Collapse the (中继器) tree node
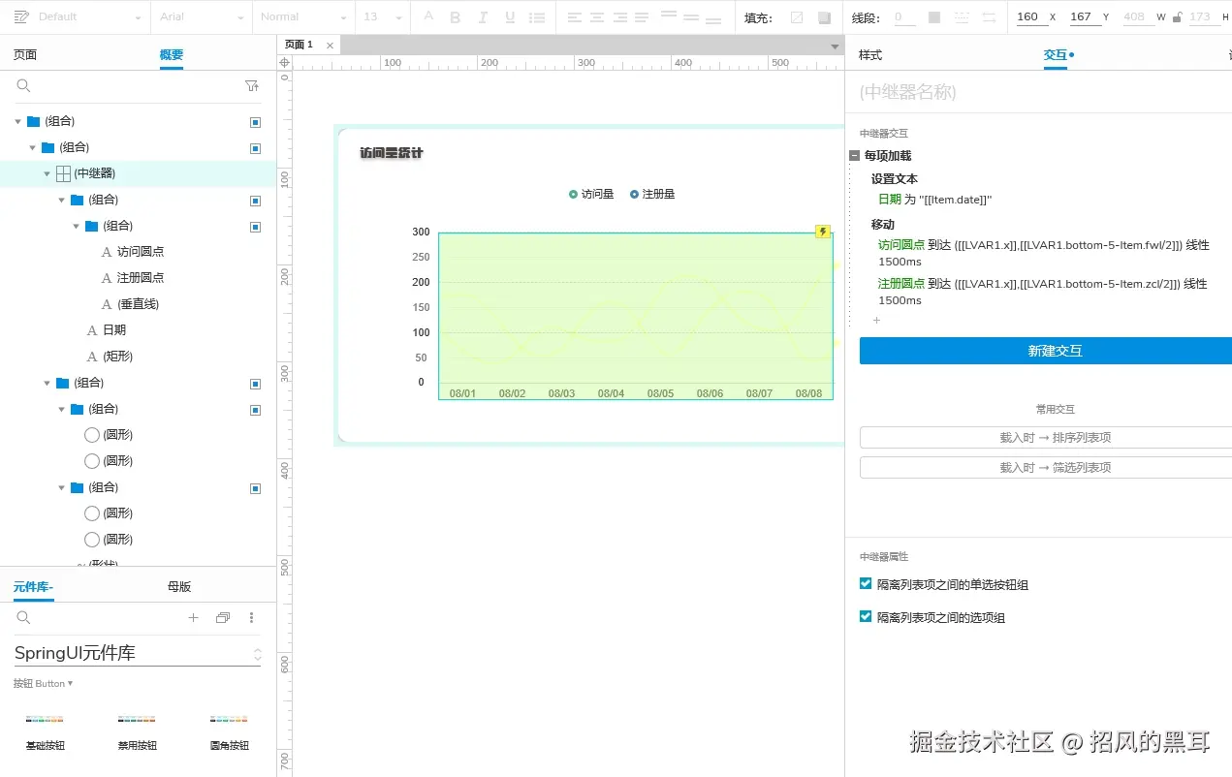 pos(47,173)
